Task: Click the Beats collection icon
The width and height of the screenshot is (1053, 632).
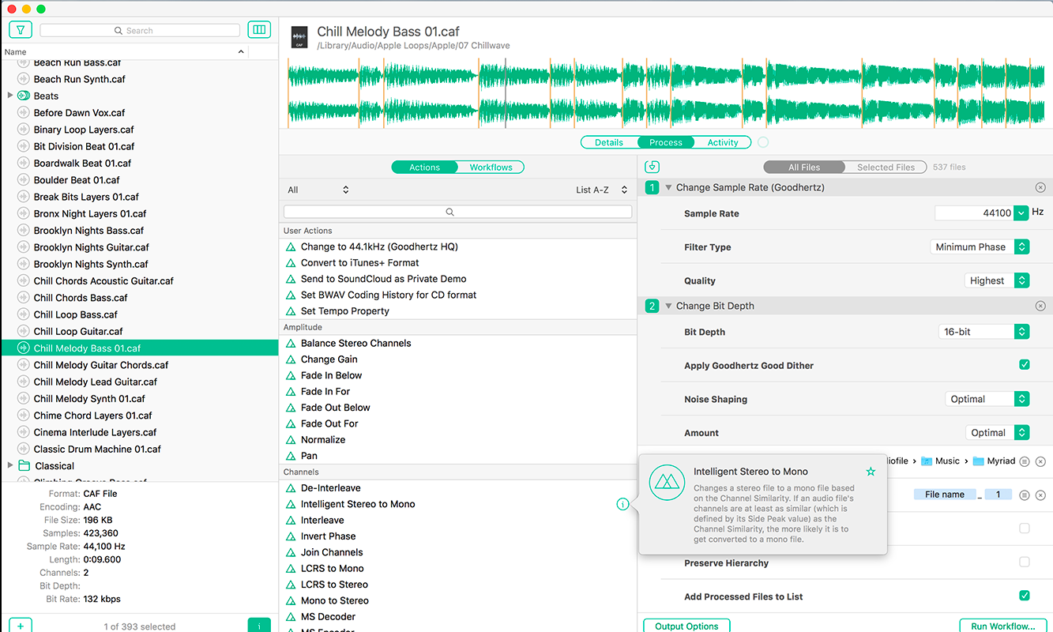Action: point(24,96)
